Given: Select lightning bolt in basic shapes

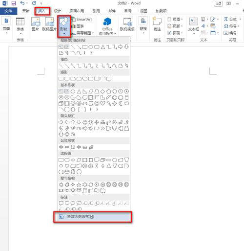Looking at the screenshot, I should [109, 103].
